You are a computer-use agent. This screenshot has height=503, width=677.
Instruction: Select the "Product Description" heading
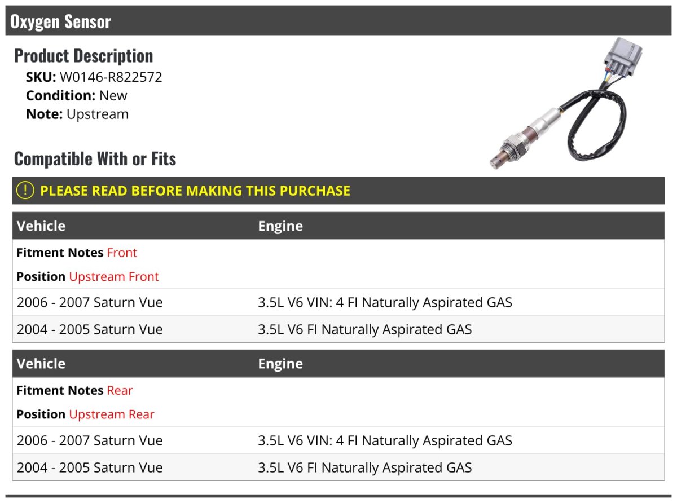pyautogui.click(x=83, y=56)
